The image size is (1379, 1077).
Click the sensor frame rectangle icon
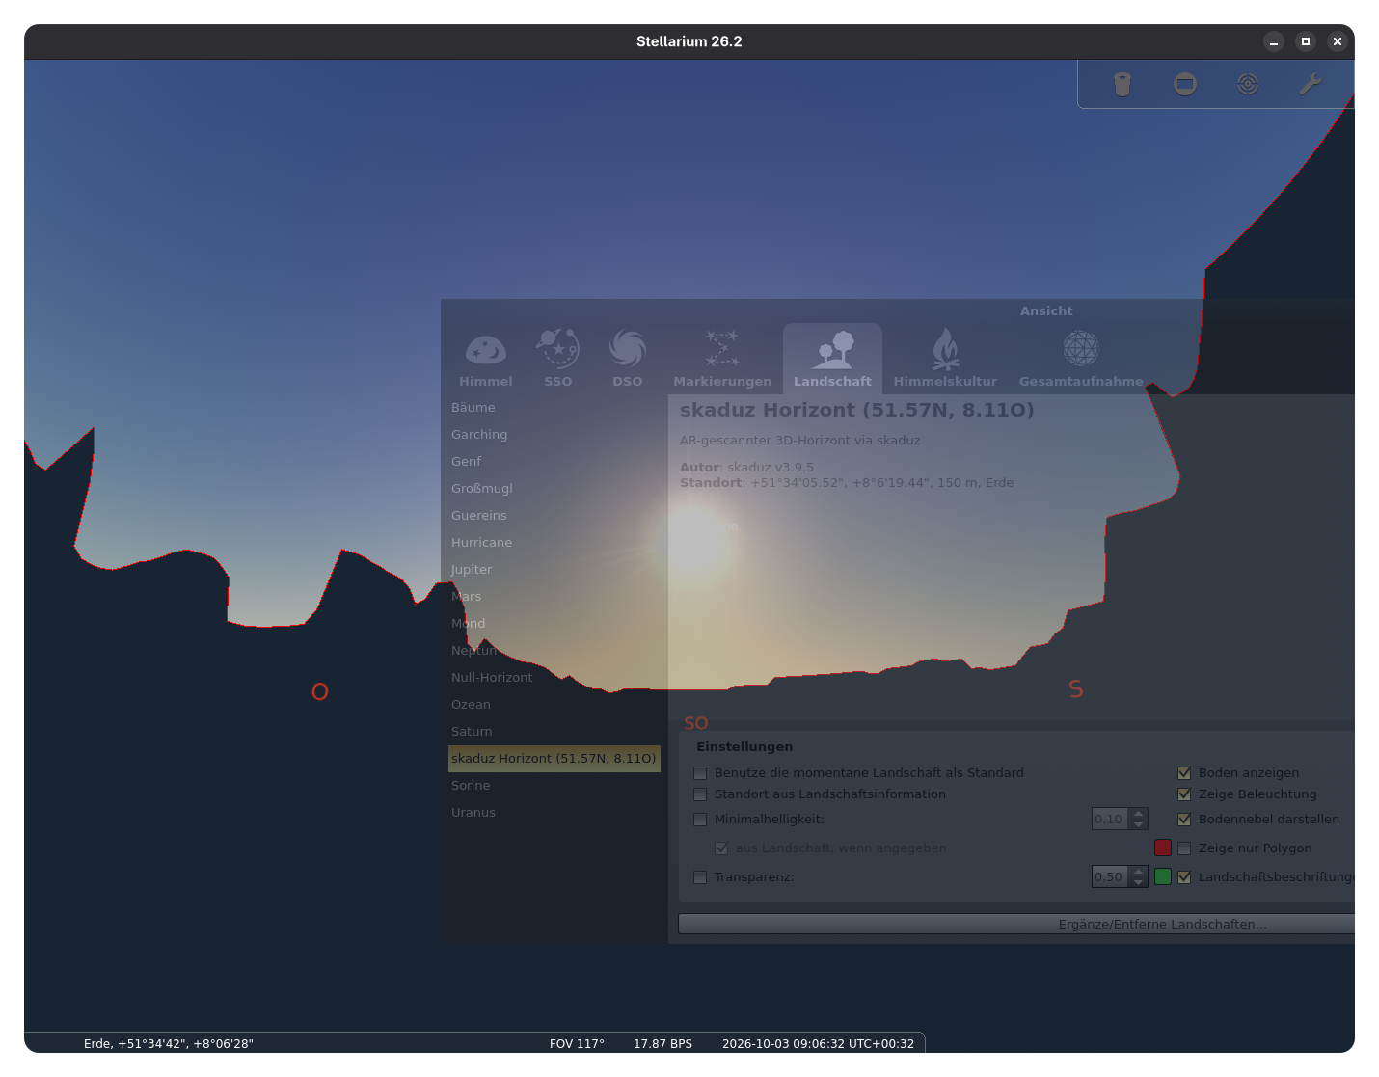coord(1185,85)
